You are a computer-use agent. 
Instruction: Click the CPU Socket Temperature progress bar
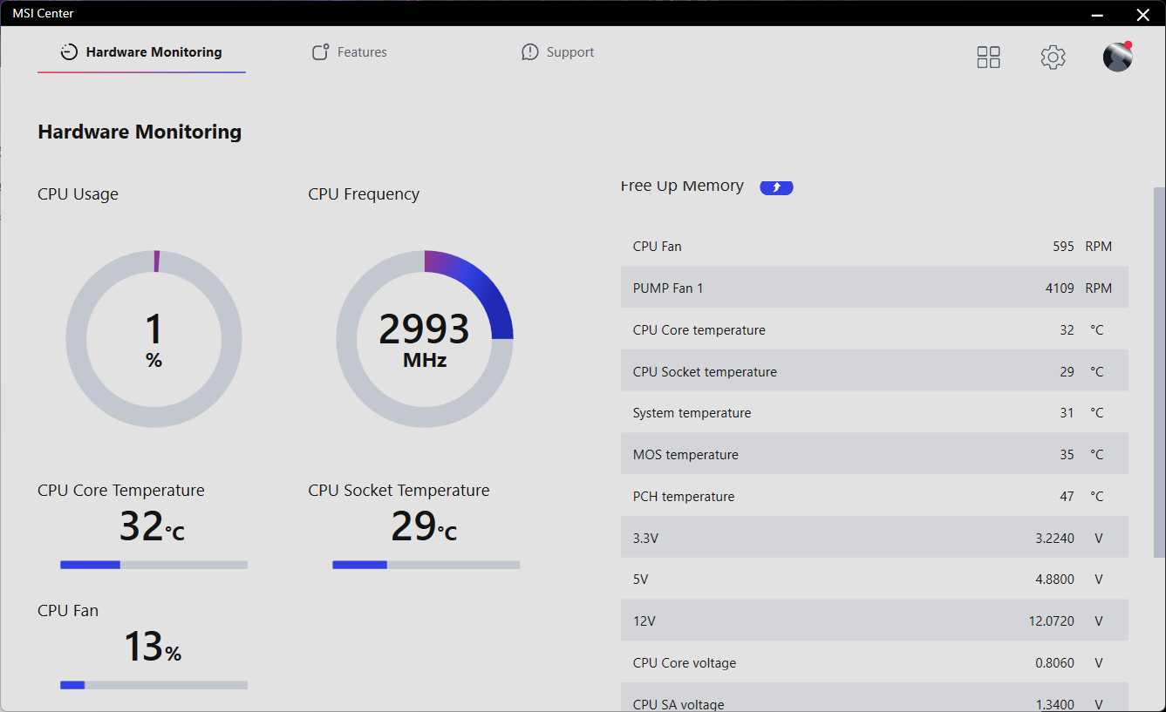426,565
